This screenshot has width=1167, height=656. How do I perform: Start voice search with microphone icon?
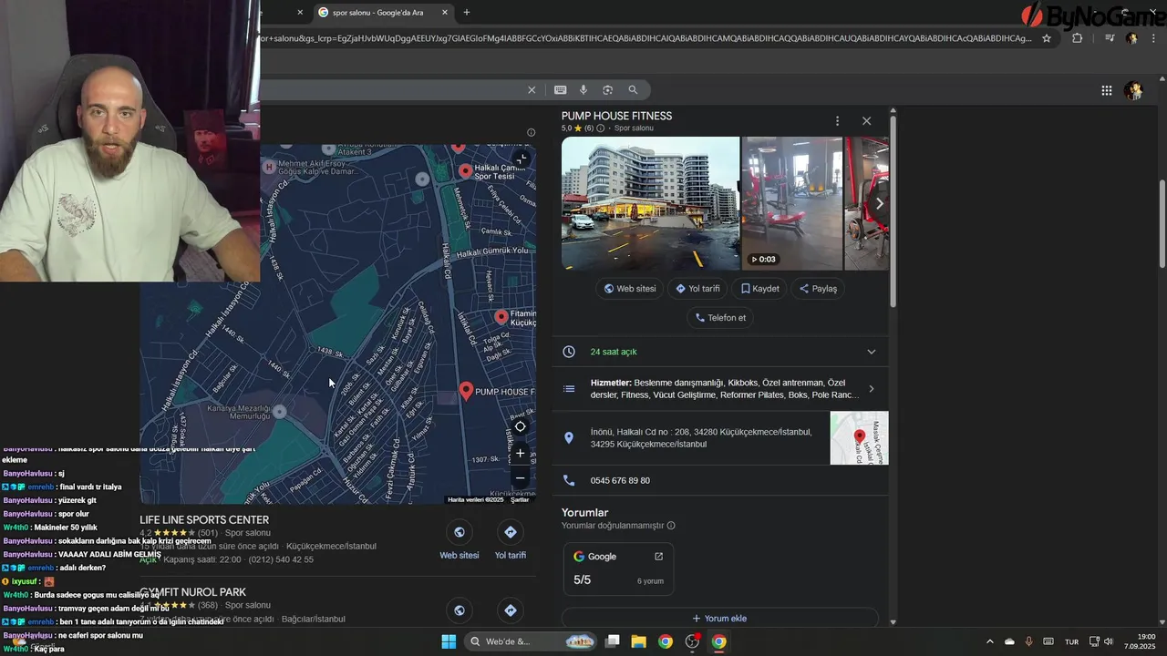(x=583, y=90)
